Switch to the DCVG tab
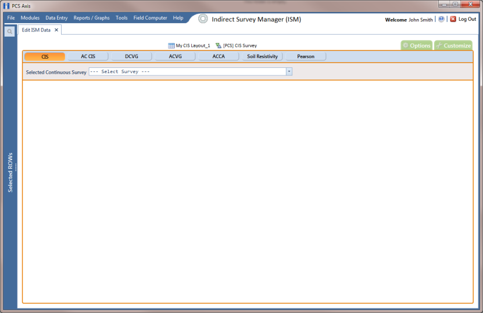 [x=131, y=57]
